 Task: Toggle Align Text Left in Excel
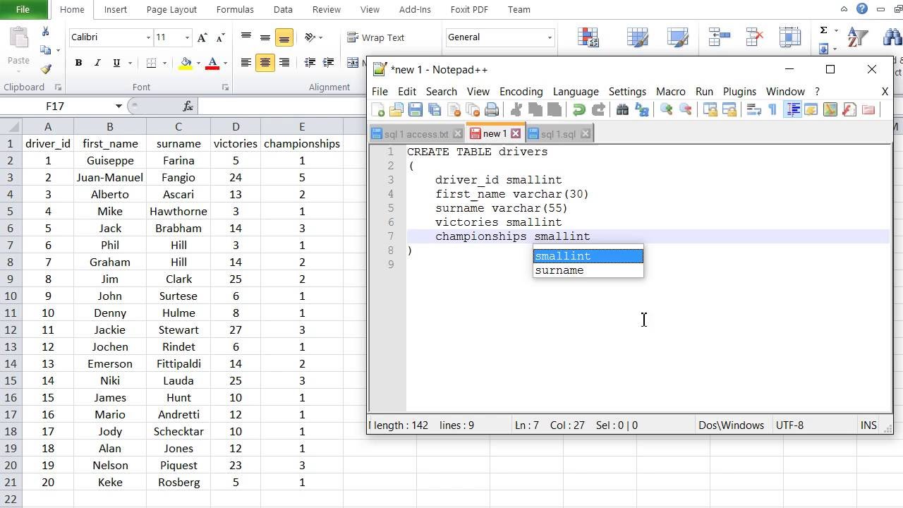[246, 63]
